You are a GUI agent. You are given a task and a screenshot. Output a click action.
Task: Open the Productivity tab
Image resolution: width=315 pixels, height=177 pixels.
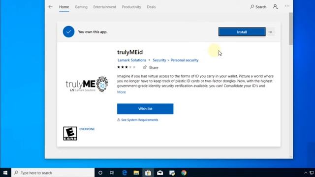tap(131, 7)
